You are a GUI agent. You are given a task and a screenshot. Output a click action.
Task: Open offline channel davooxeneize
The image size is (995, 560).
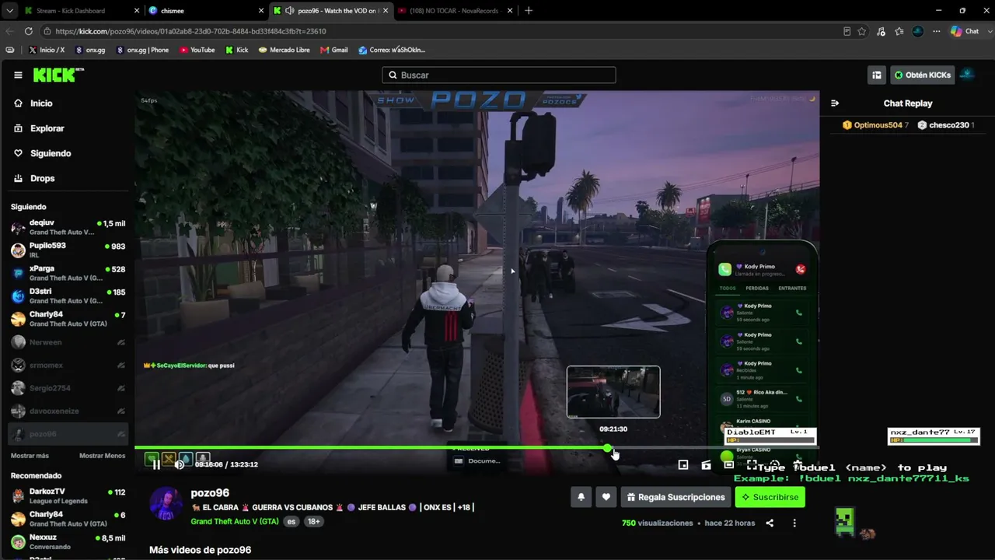68,411
